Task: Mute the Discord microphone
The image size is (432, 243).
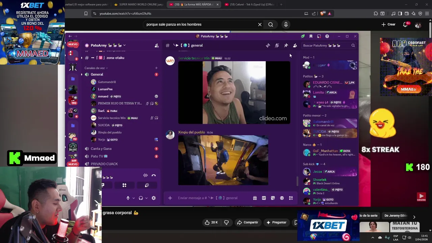Action: click(128, 198)
